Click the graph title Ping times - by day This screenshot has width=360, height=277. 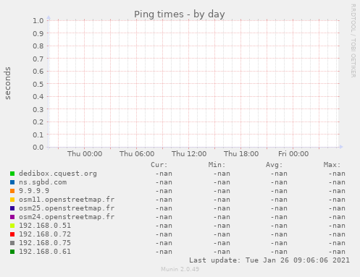click(180, 14)
